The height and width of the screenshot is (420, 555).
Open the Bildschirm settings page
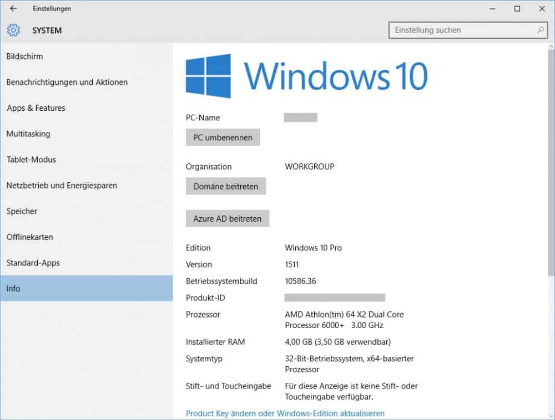pos(87,57)
